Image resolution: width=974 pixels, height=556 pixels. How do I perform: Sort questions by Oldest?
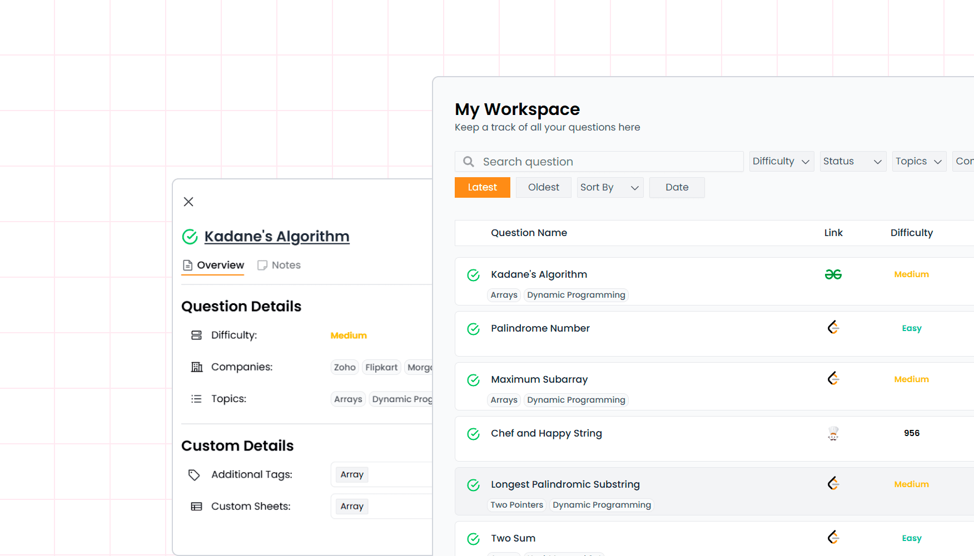[543, 188]
